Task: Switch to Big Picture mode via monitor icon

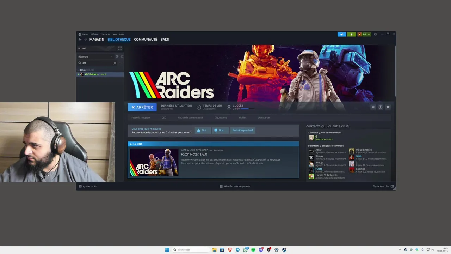Action: pos(376,34)
